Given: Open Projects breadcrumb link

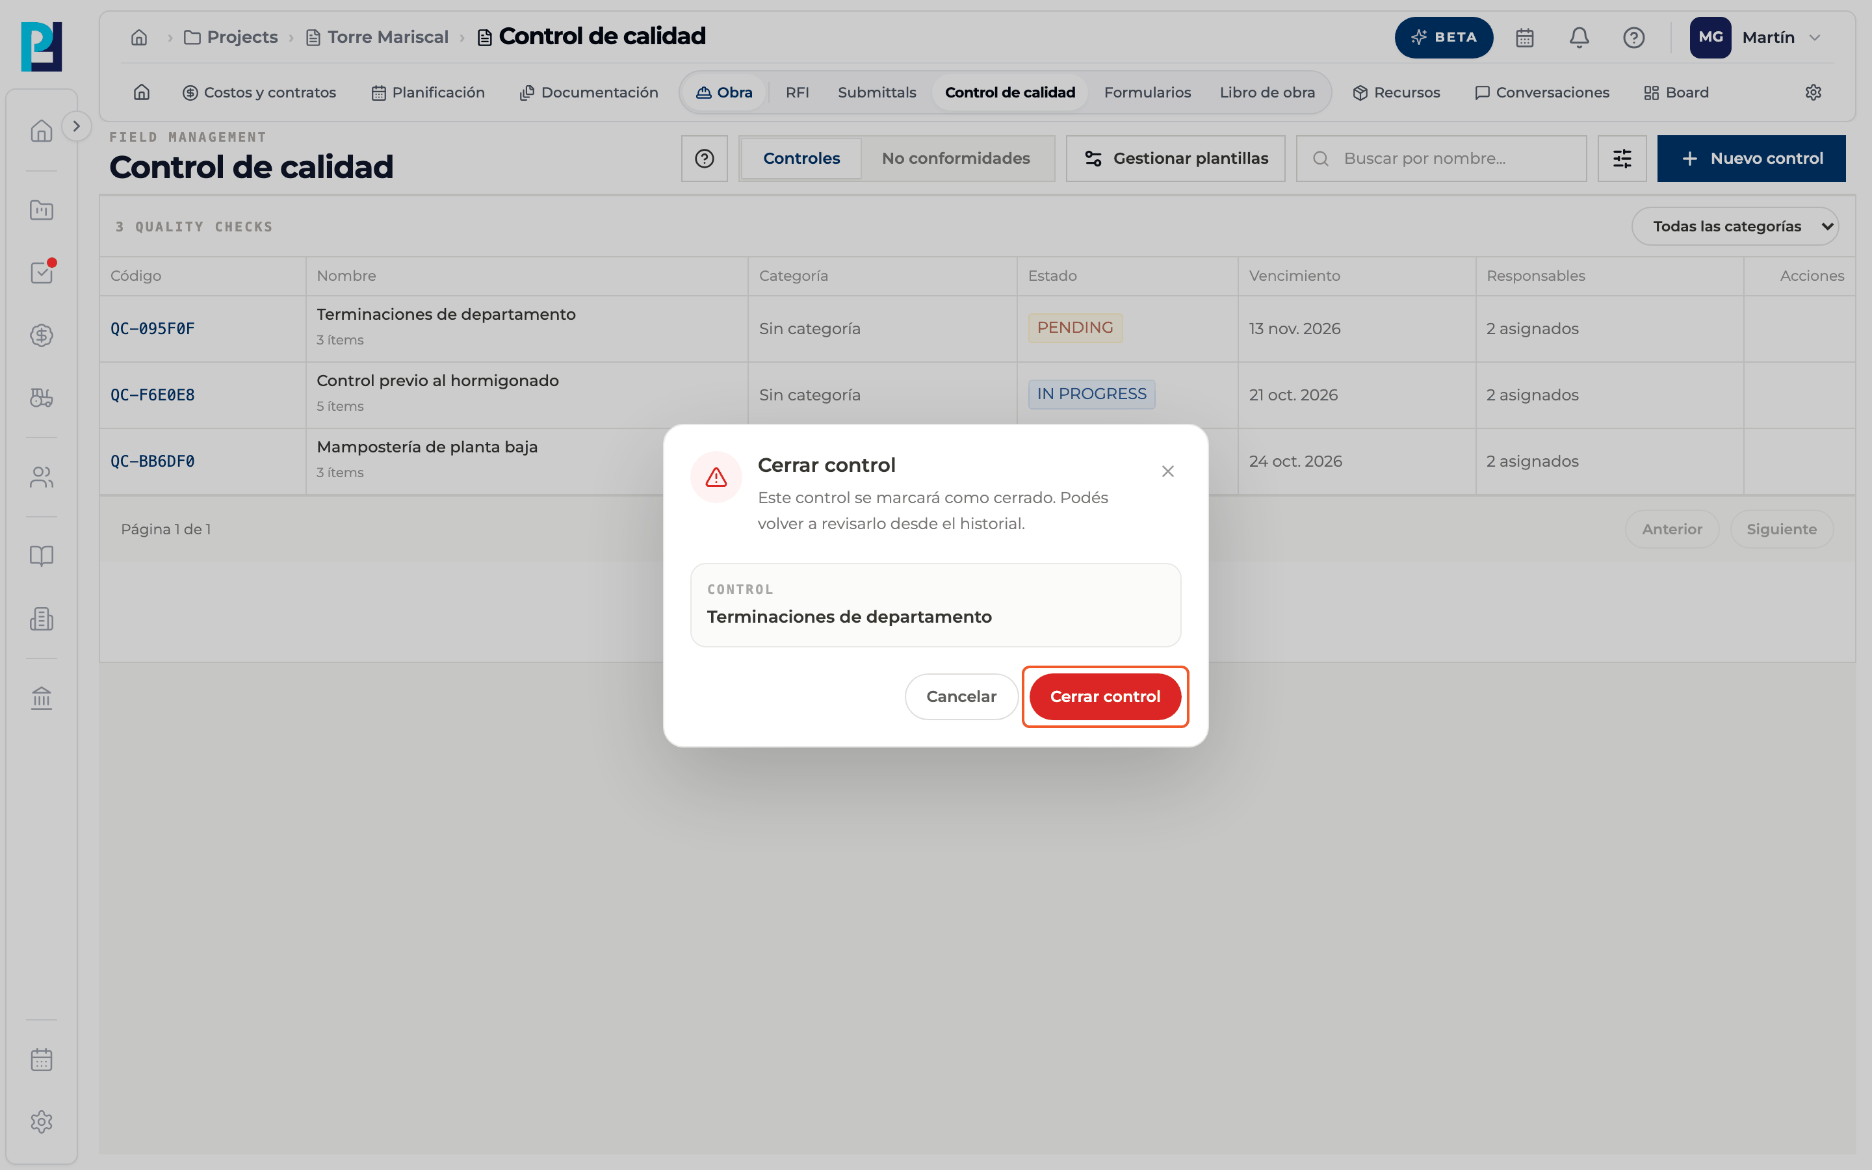Looking at the screenshot, I should (x=231, y=37).
